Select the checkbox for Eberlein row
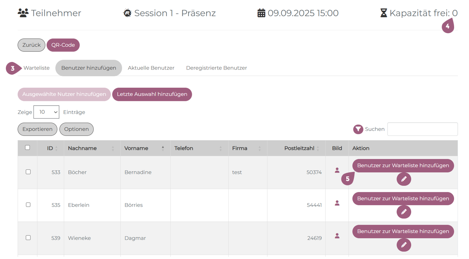 (x=28, y=205)
